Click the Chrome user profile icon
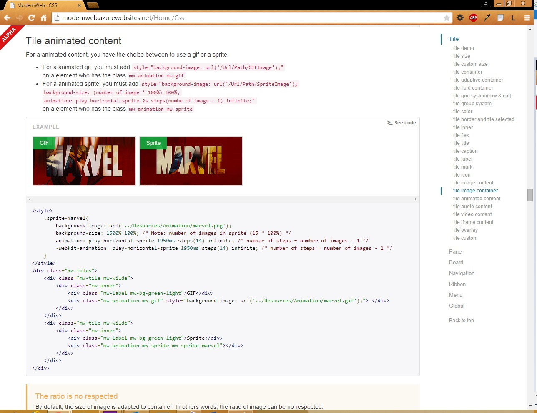The width and height of the screenshot is (537, 413). coord(486,4)
